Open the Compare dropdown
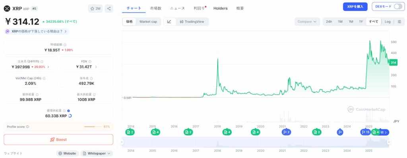407x158 pixels. [x=307, y=22]
